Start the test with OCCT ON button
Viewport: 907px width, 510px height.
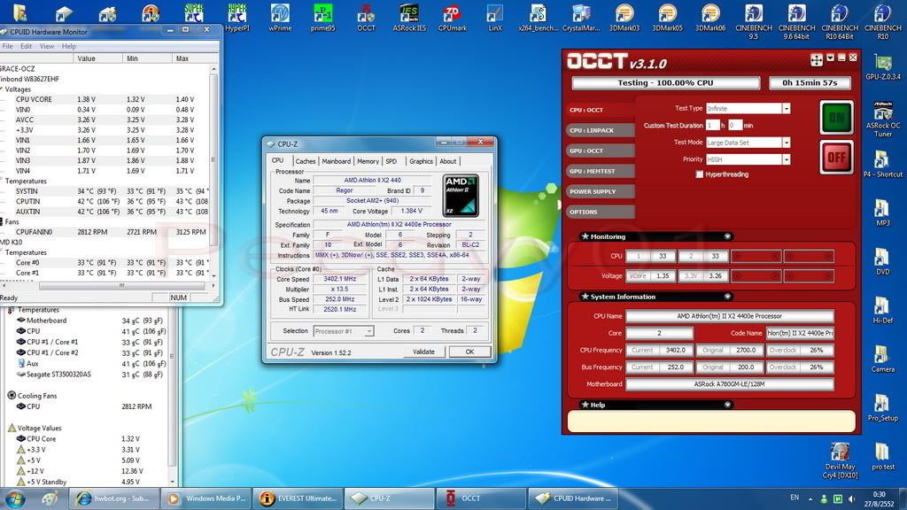(836, 118)
